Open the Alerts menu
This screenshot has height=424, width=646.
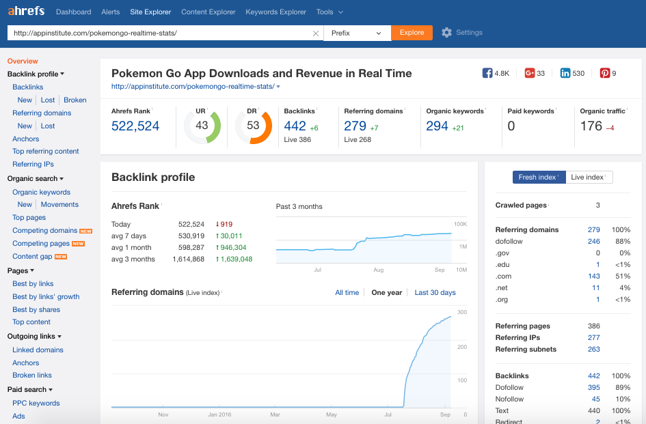pos(111,12)
